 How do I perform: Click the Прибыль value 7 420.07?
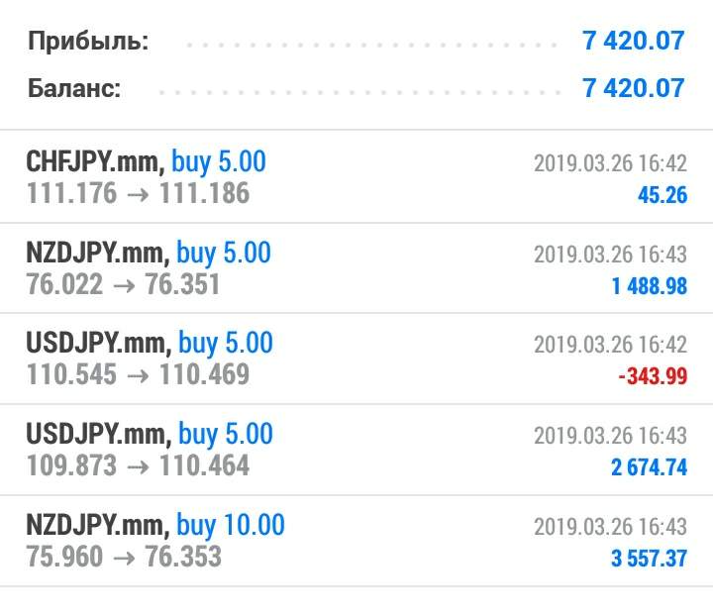pos(634,41)
